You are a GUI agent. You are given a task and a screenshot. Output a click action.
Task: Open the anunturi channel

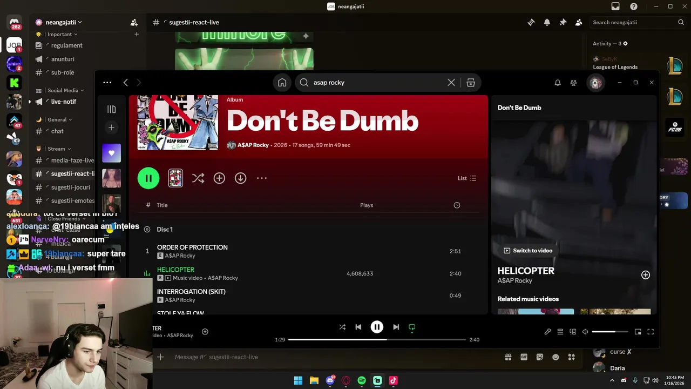(63, 59)
